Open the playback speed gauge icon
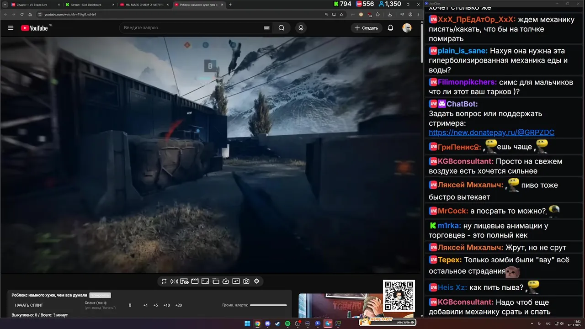585x329 pixels. pyautogui.click(x=225, y=281)
